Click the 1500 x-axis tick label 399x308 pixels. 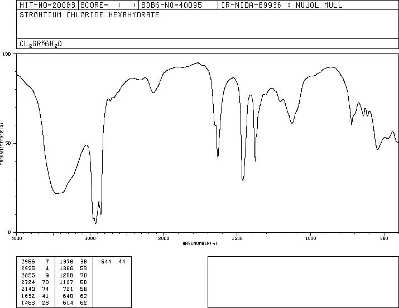237,238
